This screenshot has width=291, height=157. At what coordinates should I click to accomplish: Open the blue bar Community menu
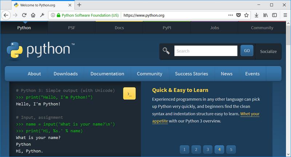coord(150,74)
